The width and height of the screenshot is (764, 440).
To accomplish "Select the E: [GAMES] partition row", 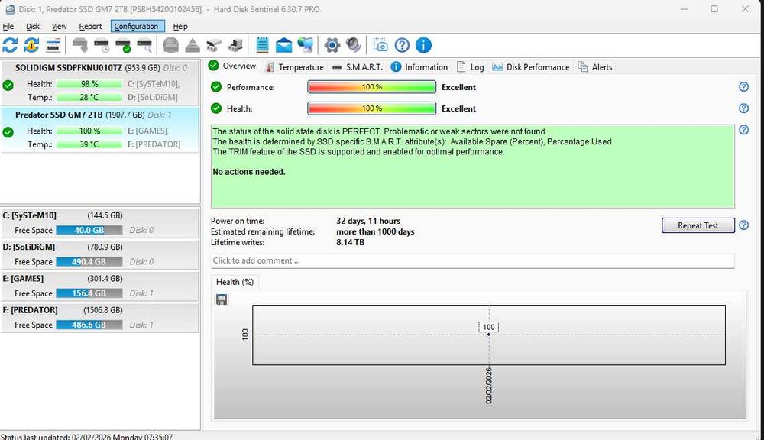I will pyautogui.click(x=100, y=286).
